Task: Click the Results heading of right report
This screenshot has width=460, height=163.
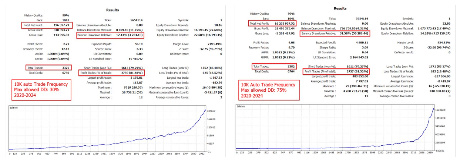Action: [340, 8]
